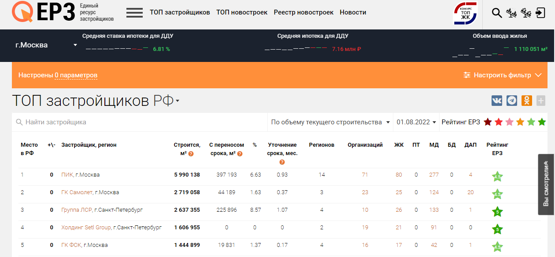Viewport: 555px width, 257px height.
Task: Open the sorting dropdown По объему текущего строительства
Action: pyautogui.click(x=330, y=122)
